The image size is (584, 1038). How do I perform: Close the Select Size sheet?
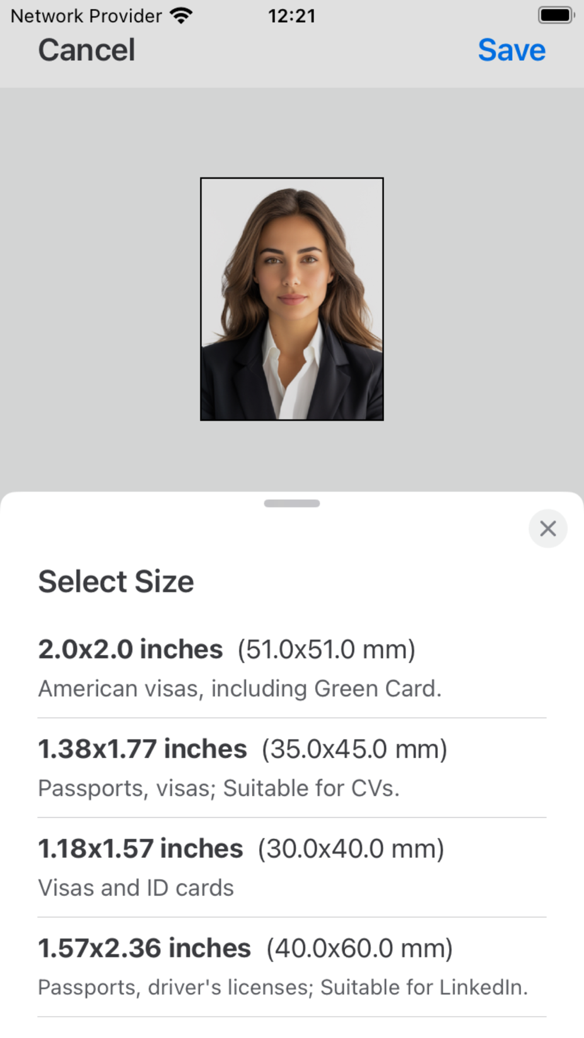[x=547, y=528]
